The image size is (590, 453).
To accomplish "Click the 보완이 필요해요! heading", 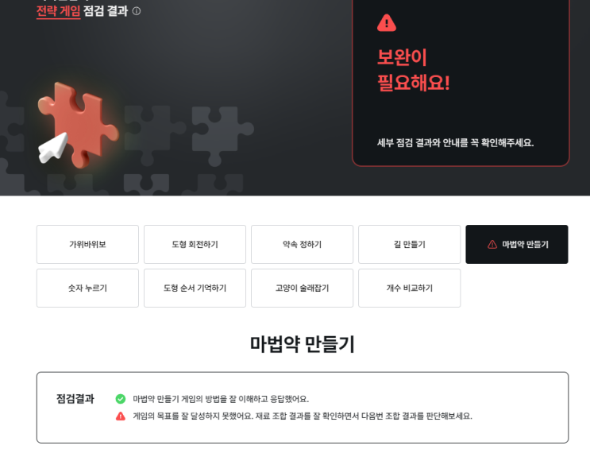I will (414, 70).
